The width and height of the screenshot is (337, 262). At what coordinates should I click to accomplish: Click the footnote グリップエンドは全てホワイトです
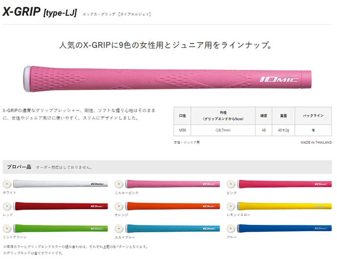(x=33, y=253)
